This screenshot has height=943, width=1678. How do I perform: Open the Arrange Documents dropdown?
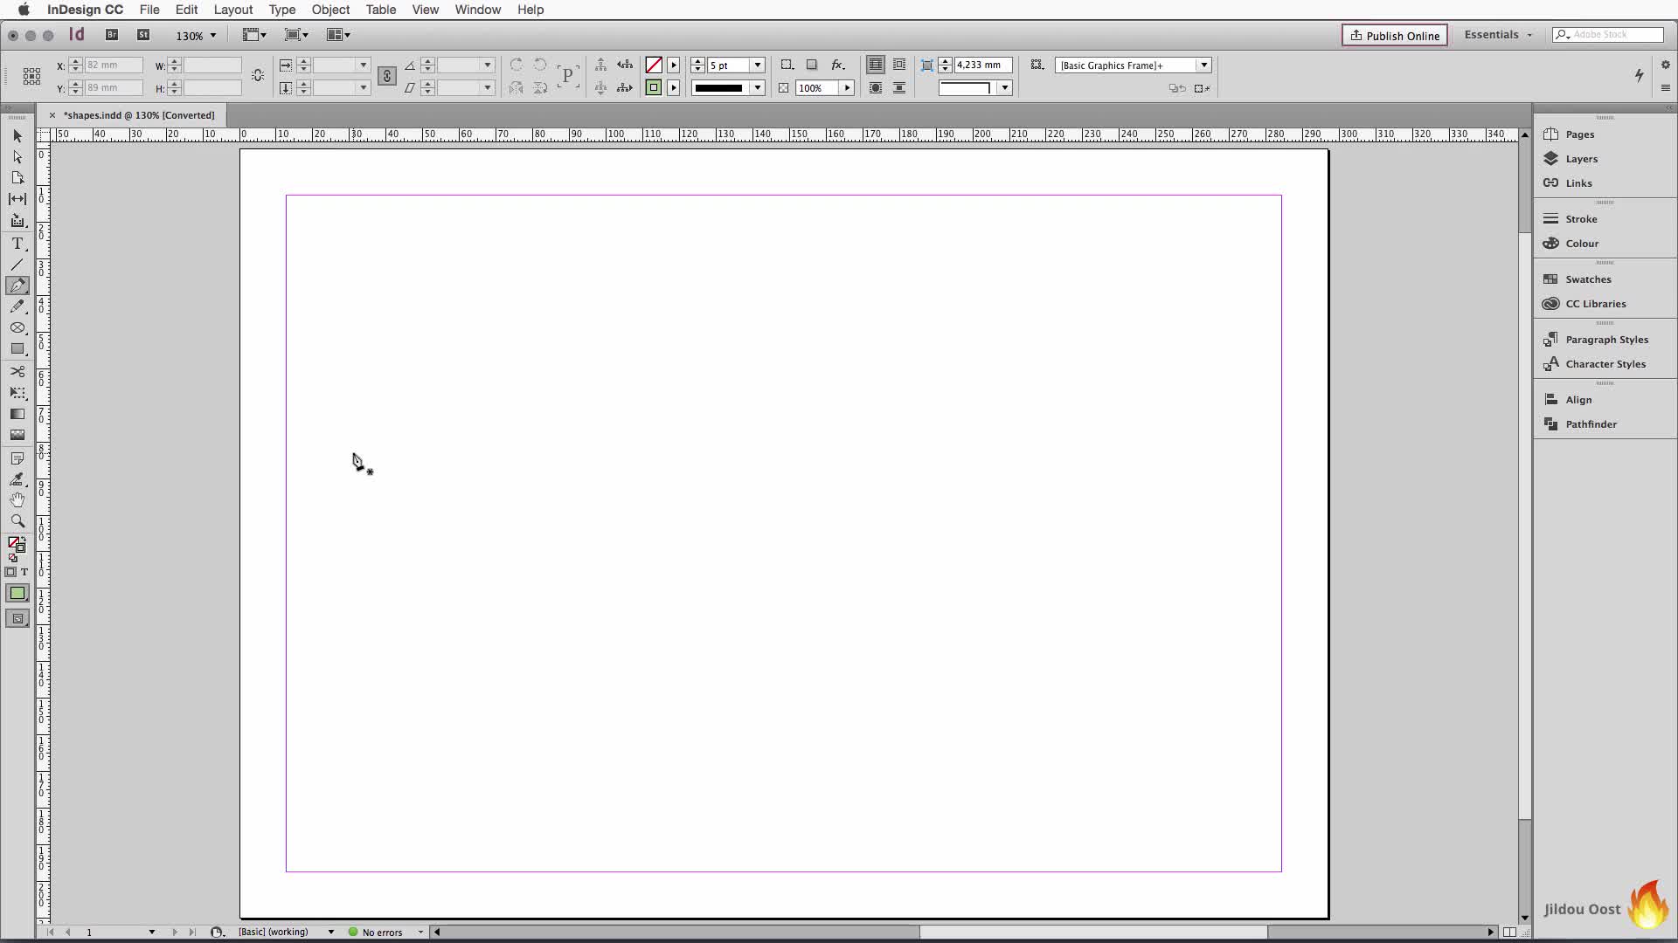[x=338, y=35]
